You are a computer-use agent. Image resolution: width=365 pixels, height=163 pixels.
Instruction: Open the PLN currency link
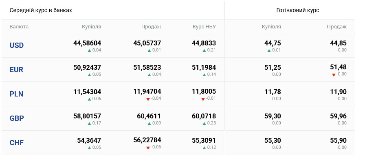[16, 94]
